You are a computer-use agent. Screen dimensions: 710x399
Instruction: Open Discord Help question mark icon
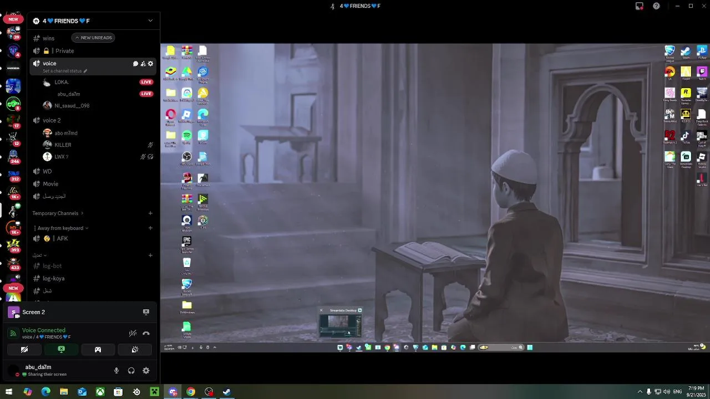(656, 6)
